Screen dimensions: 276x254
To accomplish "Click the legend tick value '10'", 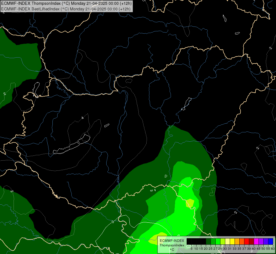I will 196,249.
